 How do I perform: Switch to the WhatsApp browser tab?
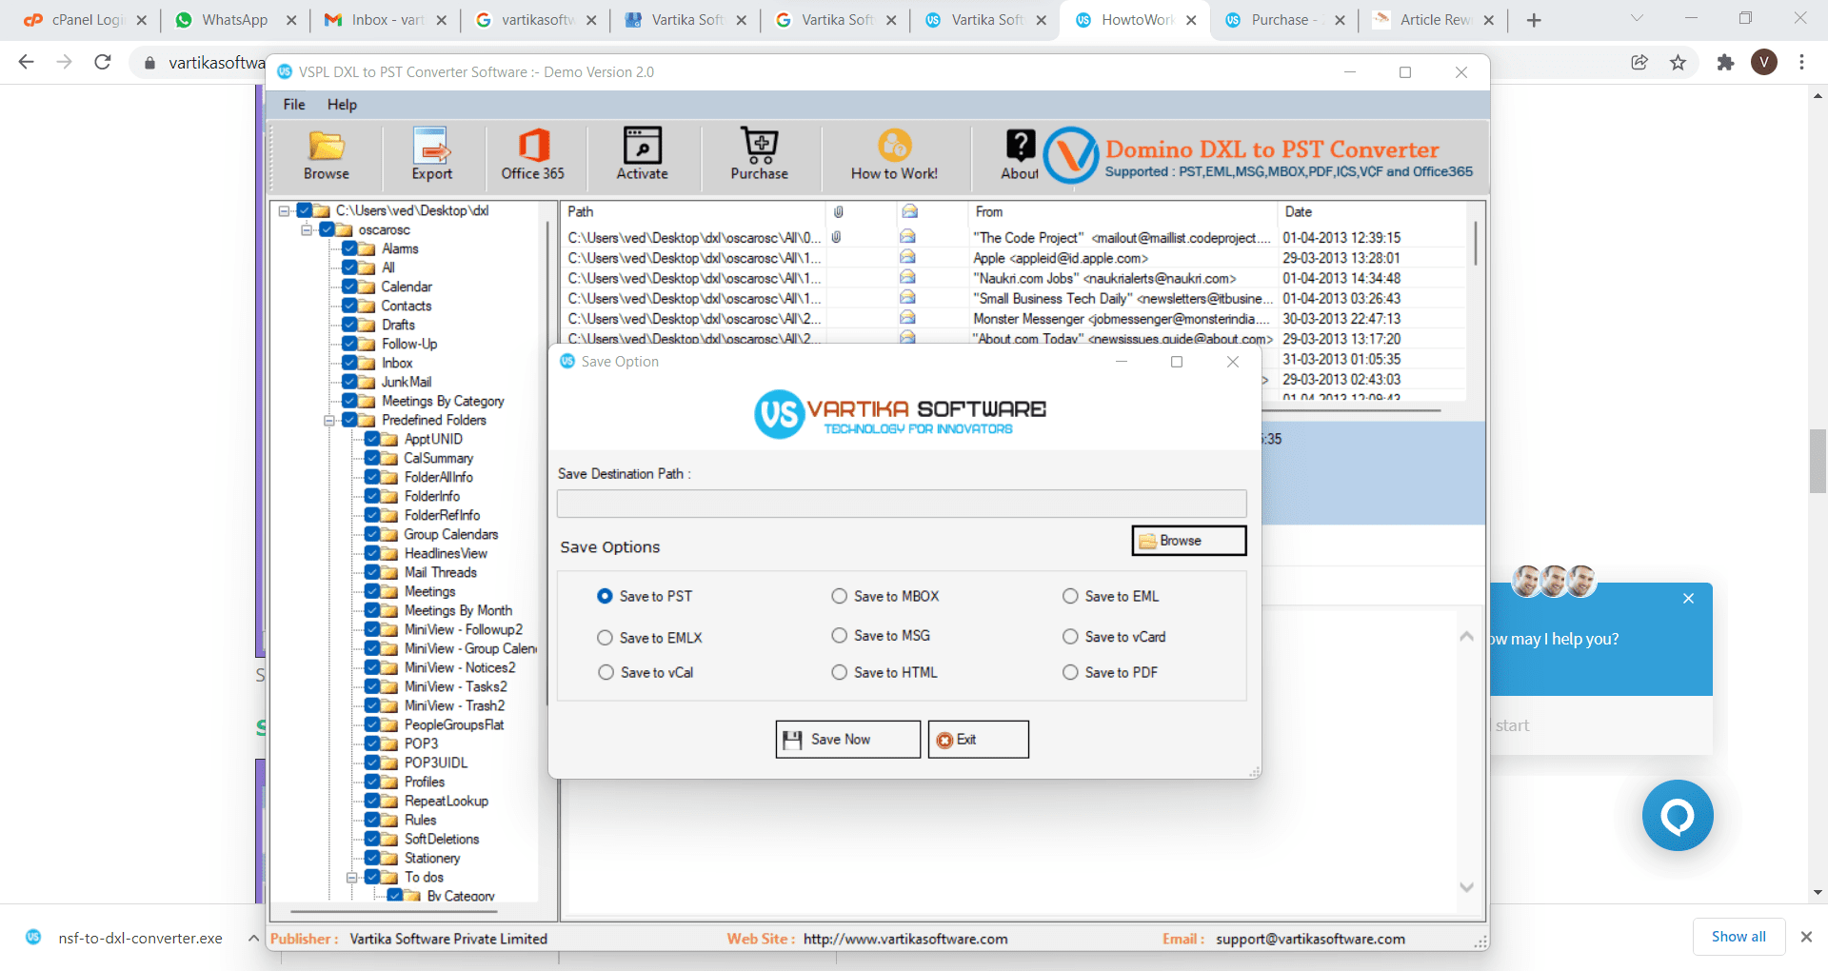(233, 20)
